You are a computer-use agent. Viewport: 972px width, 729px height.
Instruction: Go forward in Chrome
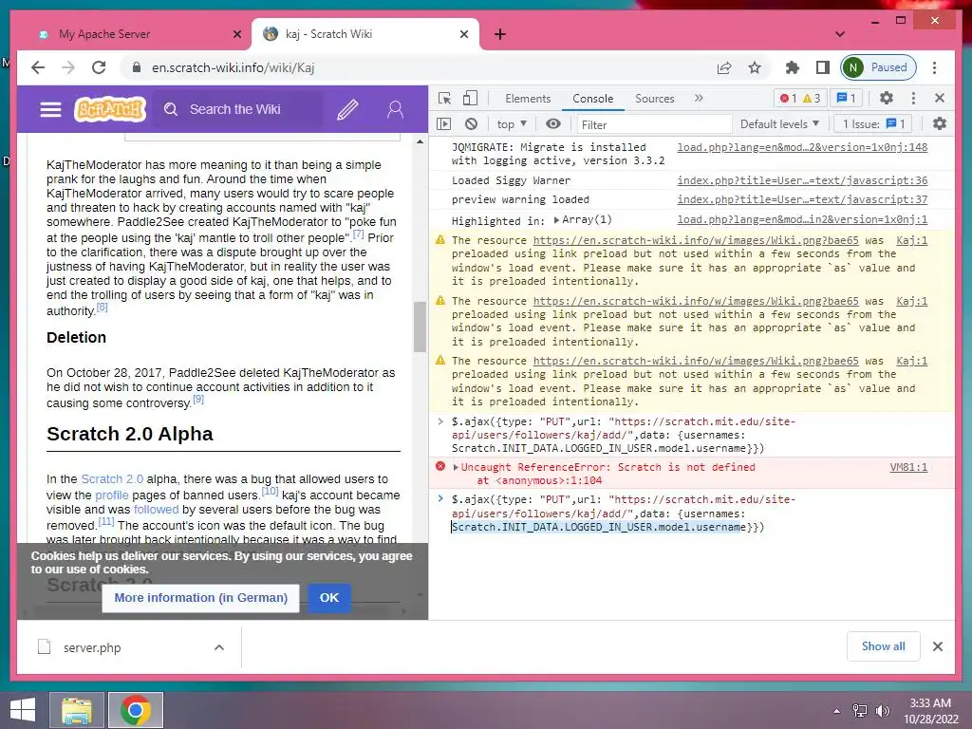pyautogui.click(x=68, y=67)
